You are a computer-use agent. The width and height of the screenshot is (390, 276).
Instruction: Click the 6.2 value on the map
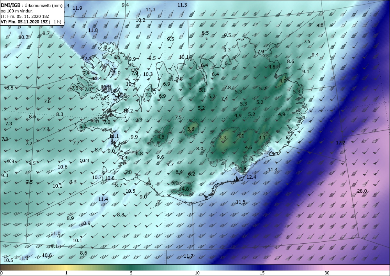[191, 174]
